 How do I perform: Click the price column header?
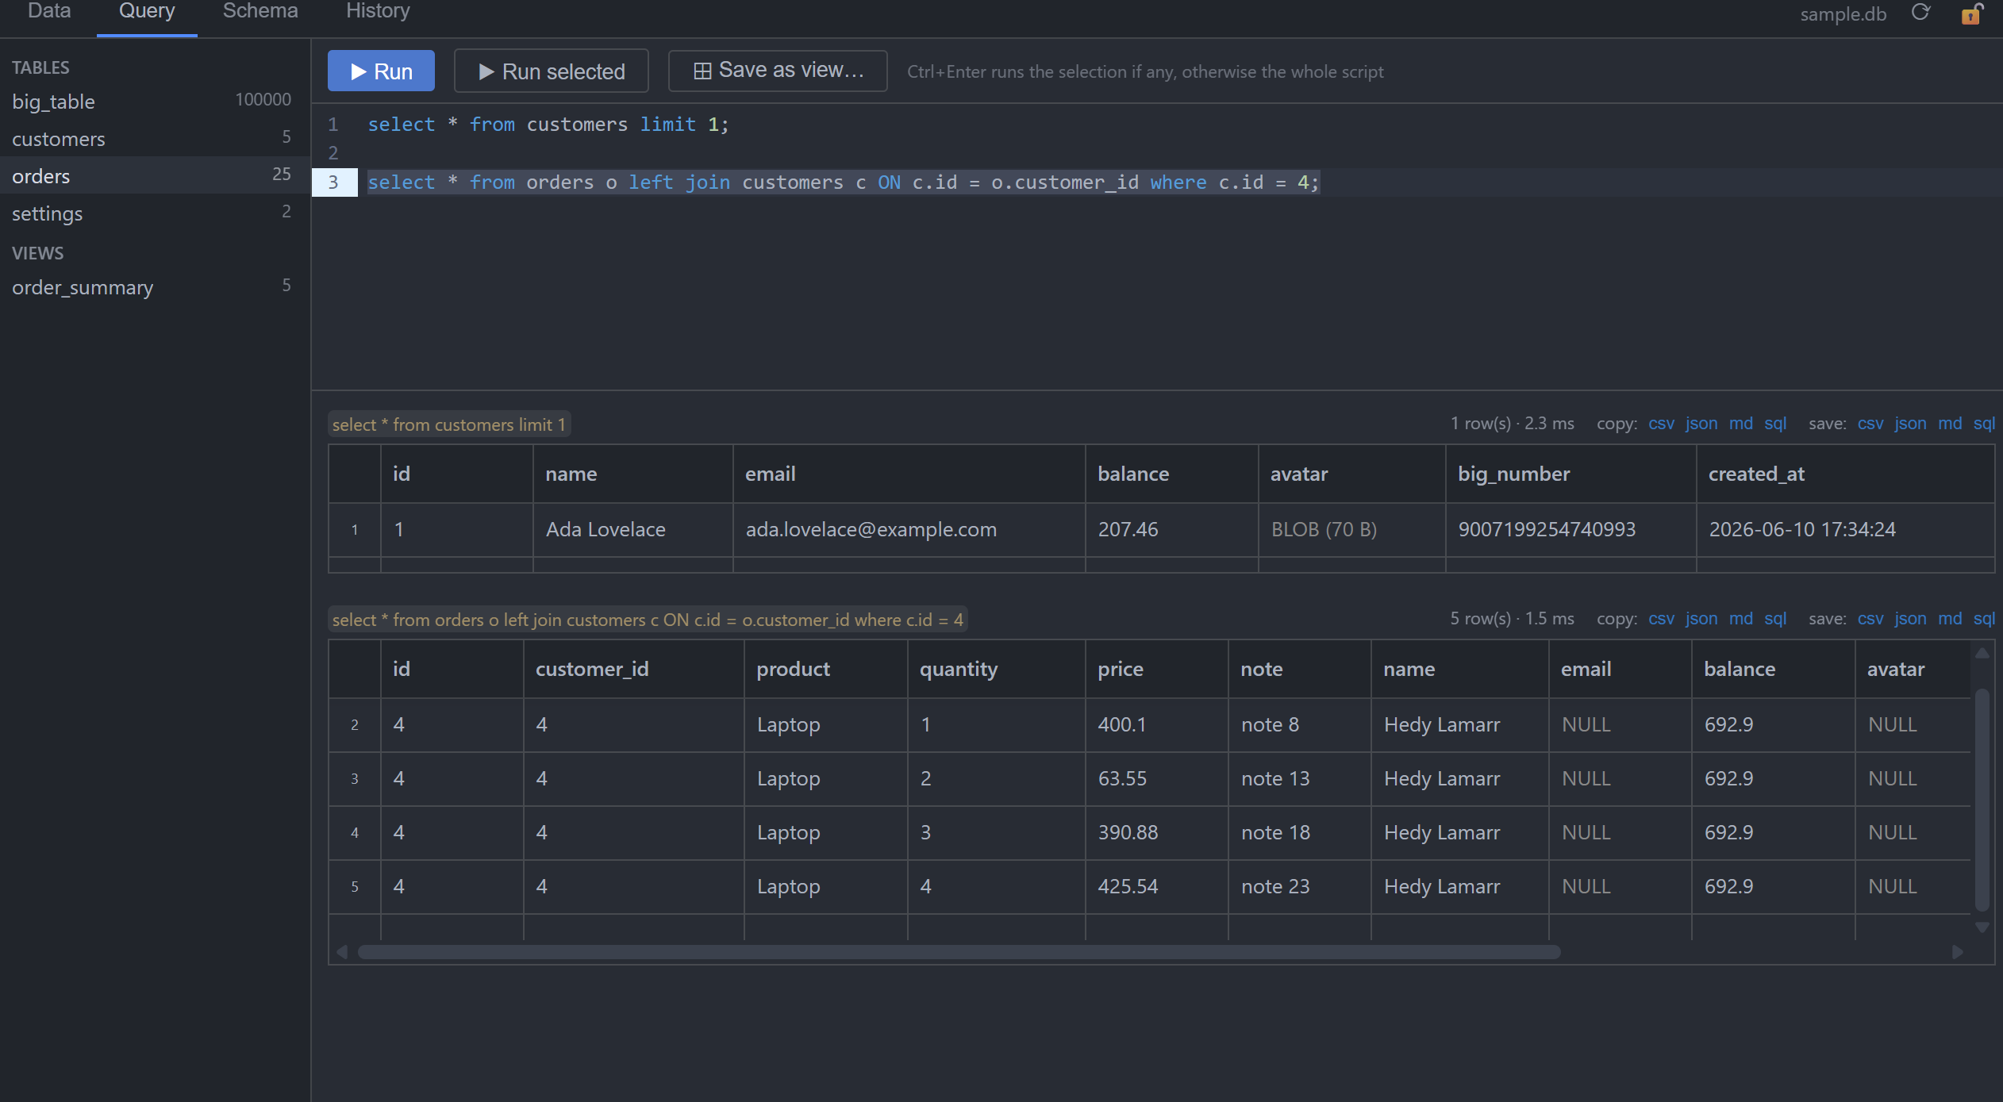tap(1156, 669)
